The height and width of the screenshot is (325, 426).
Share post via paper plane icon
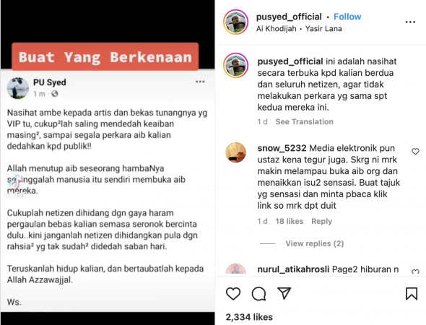pyautogui.click(x=284, y=293)
